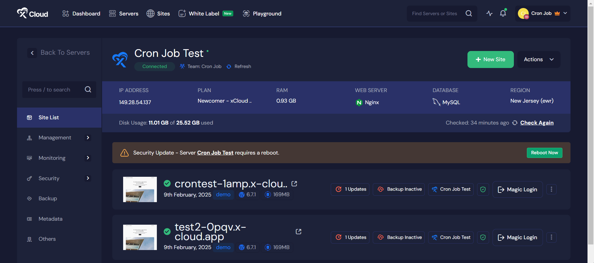
Task: Click 1 Updates for the test2-0pqv site
Action: (350, 237)
